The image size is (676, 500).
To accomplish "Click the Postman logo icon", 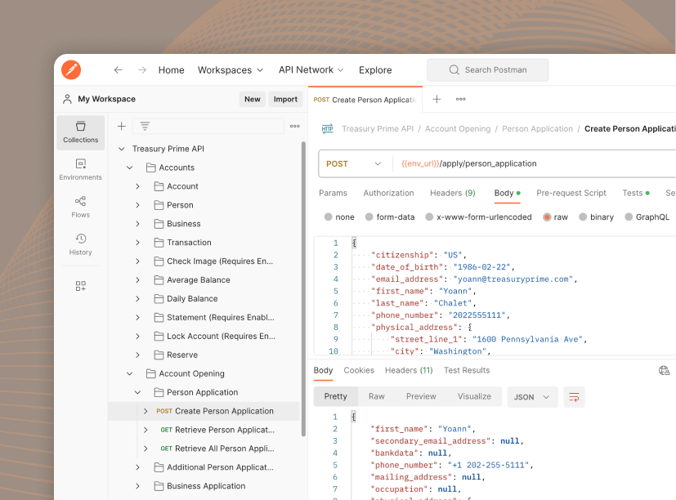I will [71, 69].
